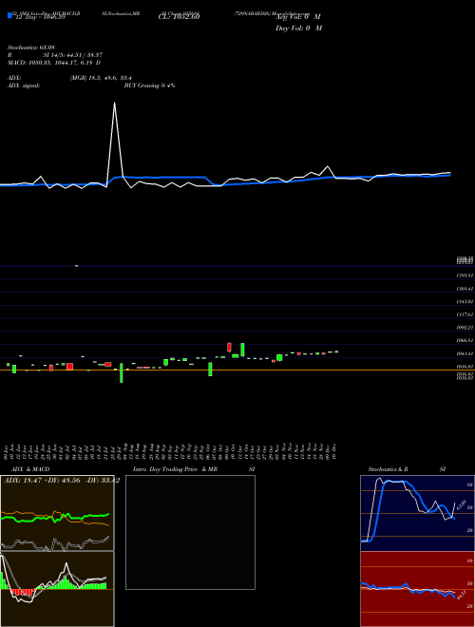Viewport: 475px width, 627px height.
Task: Click the 'BUY Growing @ 4%' signal text
Action: 149,85
